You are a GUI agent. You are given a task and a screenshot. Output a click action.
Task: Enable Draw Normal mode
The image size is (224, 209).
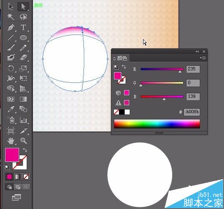click(x=10, y=187)
